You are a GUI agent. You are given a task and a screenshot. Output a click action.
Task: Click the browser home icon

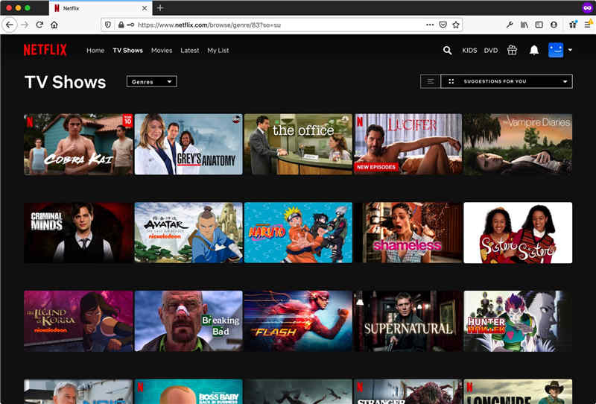tap(54, 25)
